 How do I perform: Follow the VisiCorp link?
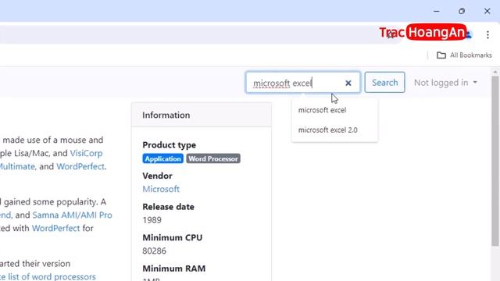[x=86, y=153]
